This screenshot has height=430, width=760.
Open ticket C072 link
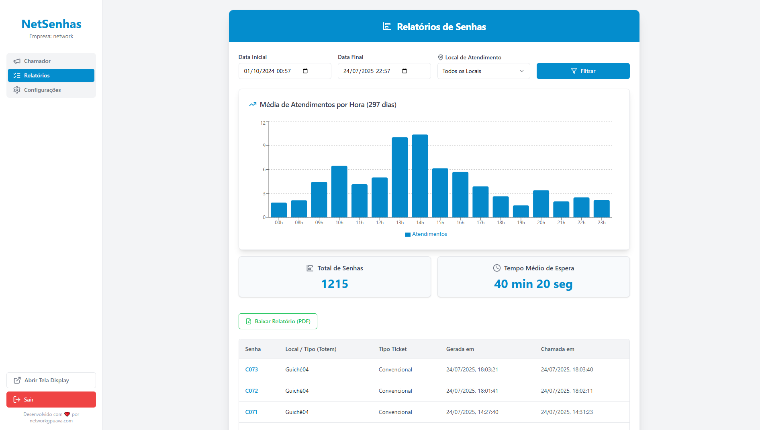(251, 391)
